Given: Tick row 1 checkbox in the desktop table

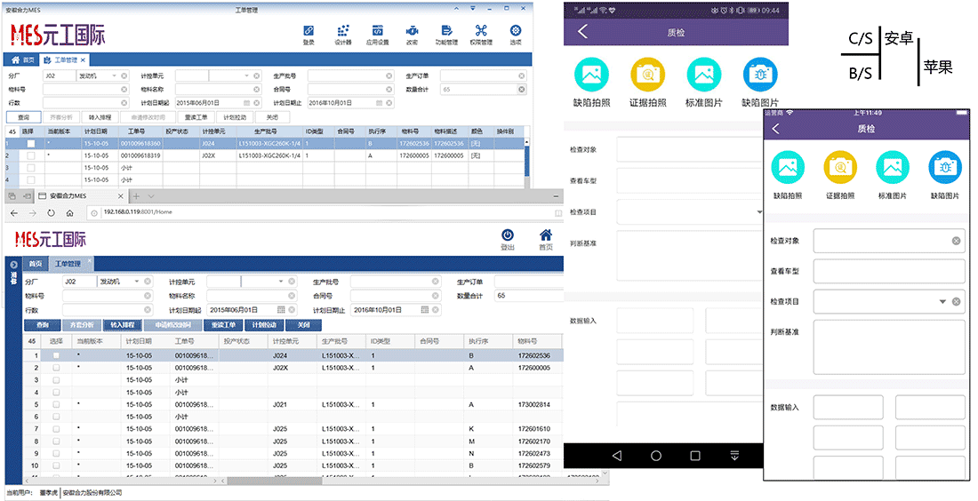Looking at the screenshot, I should (31, 143).
